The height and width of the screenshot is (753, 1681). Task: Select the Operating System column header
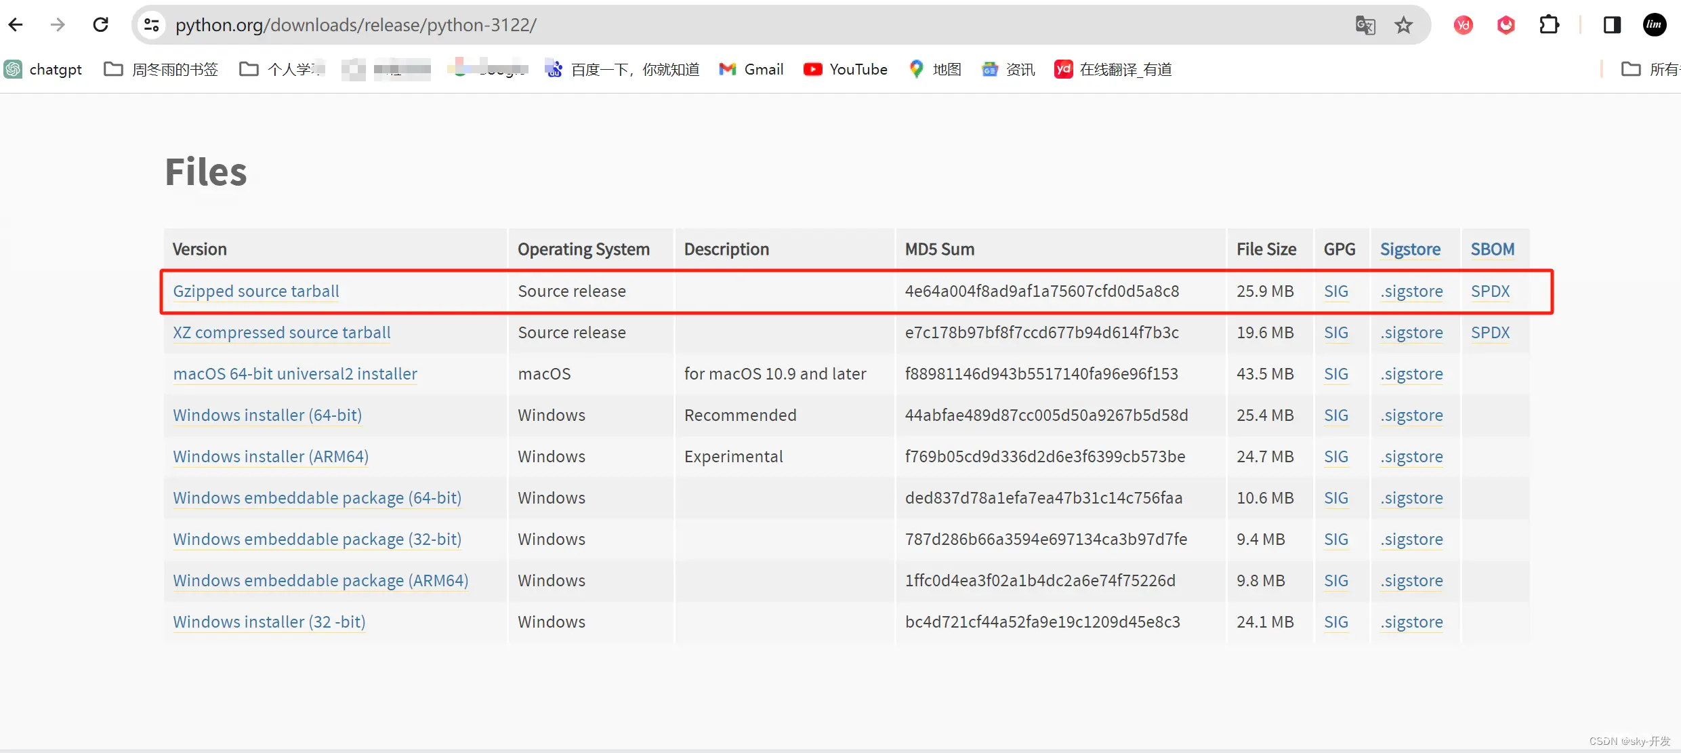click(x=583, y=249)
